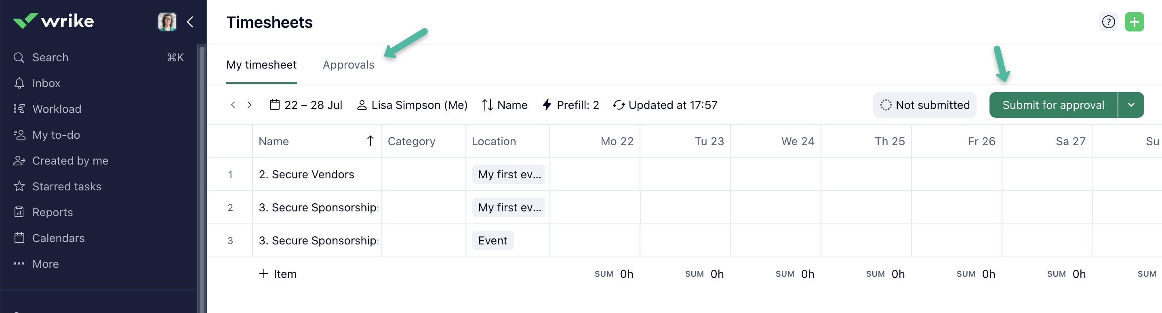Click the green plus create button
1162x313 pixels.
[x=1134, y=22]
